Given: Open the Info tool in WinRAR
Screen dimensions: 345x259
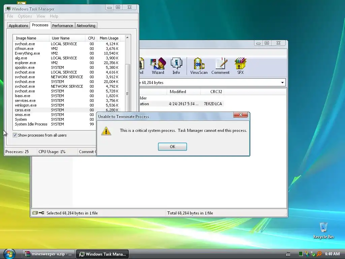Looking at the screenshot, I should pyautogui.click(x=176, y=66).
